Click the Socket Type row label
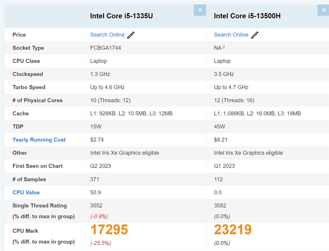The height and width of the screenshot is (251, 329). (28, 48)
